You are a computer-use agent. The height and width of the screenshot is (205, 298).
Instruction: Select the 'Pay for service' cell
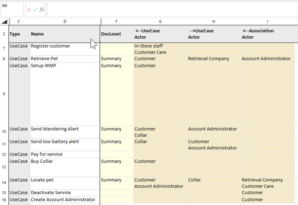pyautogui.click(x=65, y=154)
